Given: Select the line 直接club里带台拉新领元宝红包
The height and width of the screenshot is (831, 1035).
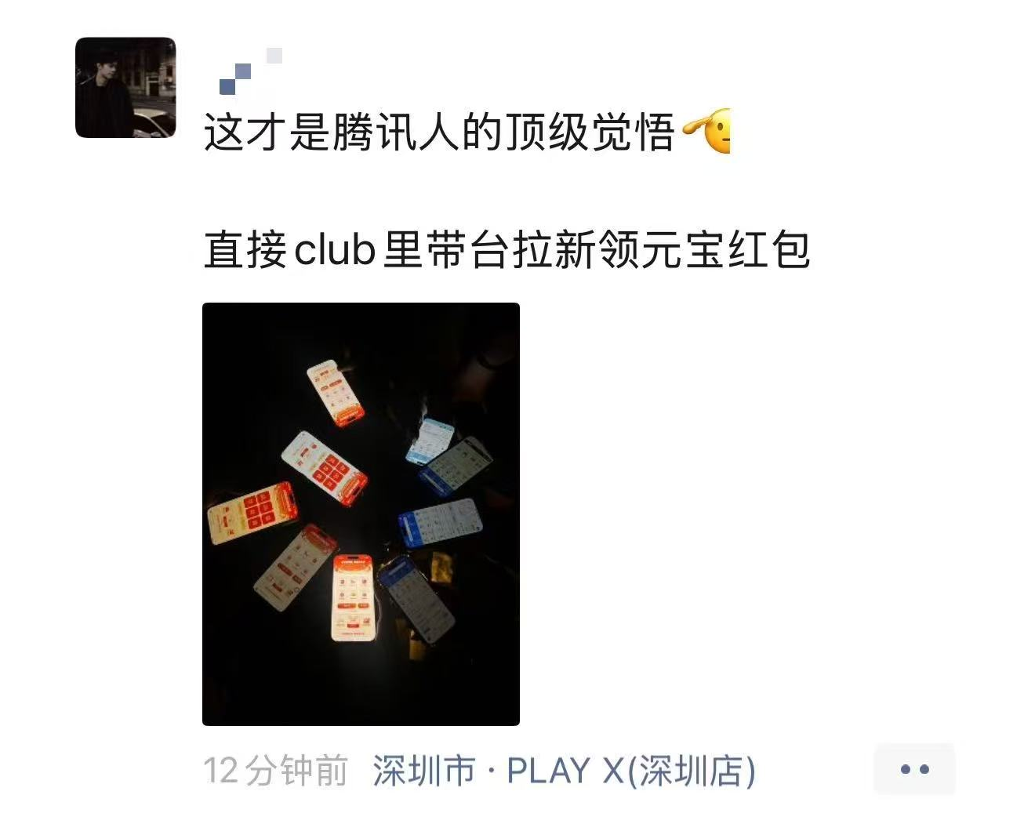Looking at the screenshot, I should click(507, 249).
